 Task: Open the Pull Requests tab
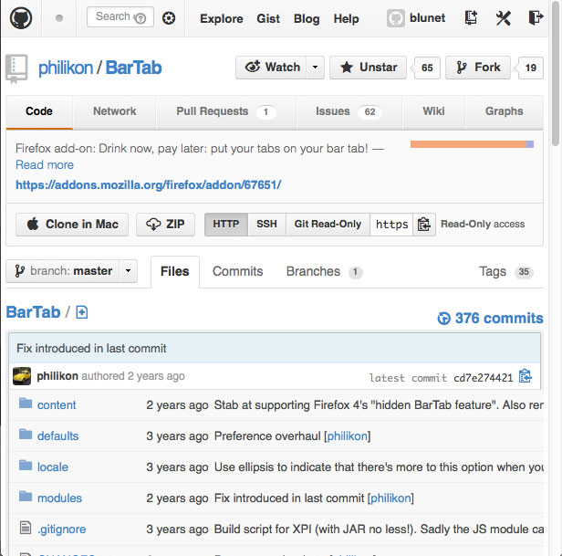(226, 111)
